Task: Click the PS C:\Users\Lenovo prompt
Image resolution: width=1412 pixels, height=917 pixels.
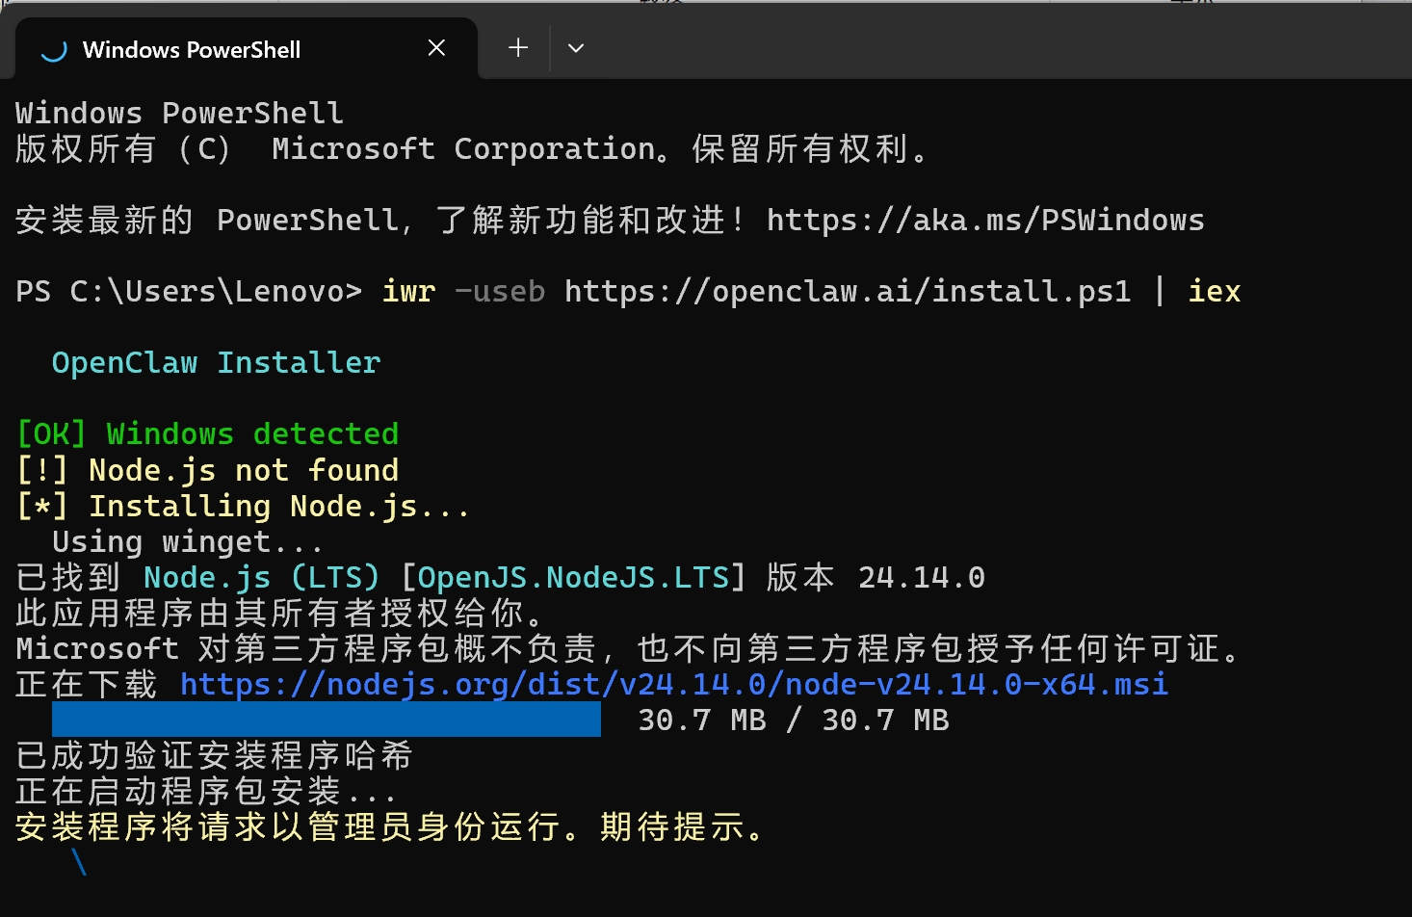Action: click(x=188, y=292)
